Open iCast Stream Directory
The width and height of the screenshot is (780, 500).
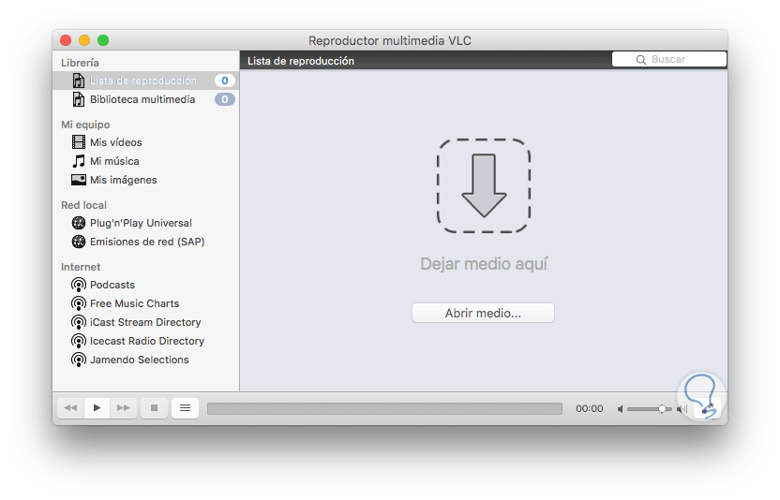pyautogui.click(x=145, y=322)
